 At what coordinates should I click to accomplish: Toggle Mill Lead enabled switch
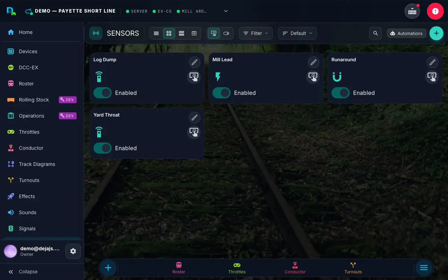[222, 93]
